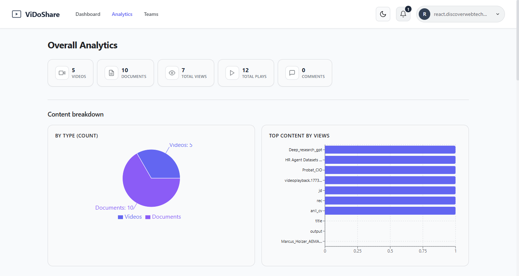Screen dimensions: 519x276
Task: Click the TOP CONTENT BY VIEWS title
Action: point(299,136)
